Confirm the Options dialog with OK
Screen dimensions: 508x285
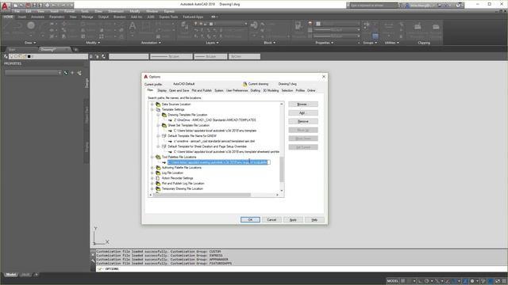click(250, 220)
